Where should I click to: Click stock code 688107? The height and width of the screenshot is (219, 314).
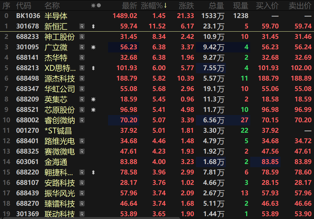(x=27, y=183)
